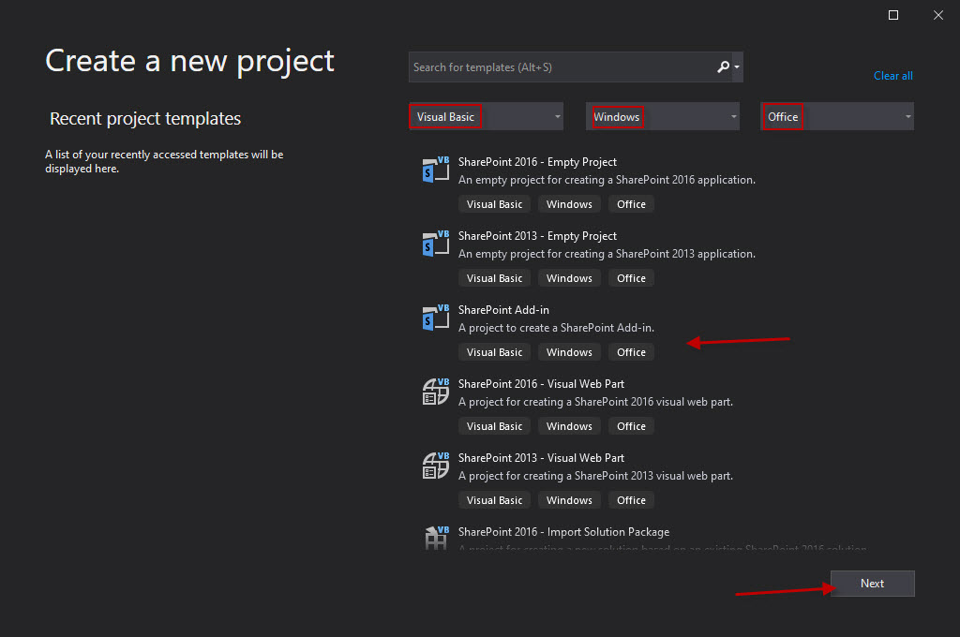Maximize the Create a new project window

[893, 15]
